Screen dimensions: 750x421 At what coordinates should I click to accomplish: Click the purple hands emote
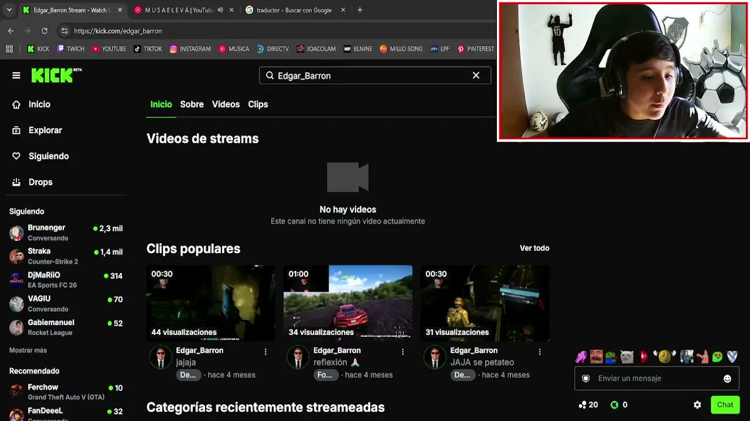(x=581, y=356)
